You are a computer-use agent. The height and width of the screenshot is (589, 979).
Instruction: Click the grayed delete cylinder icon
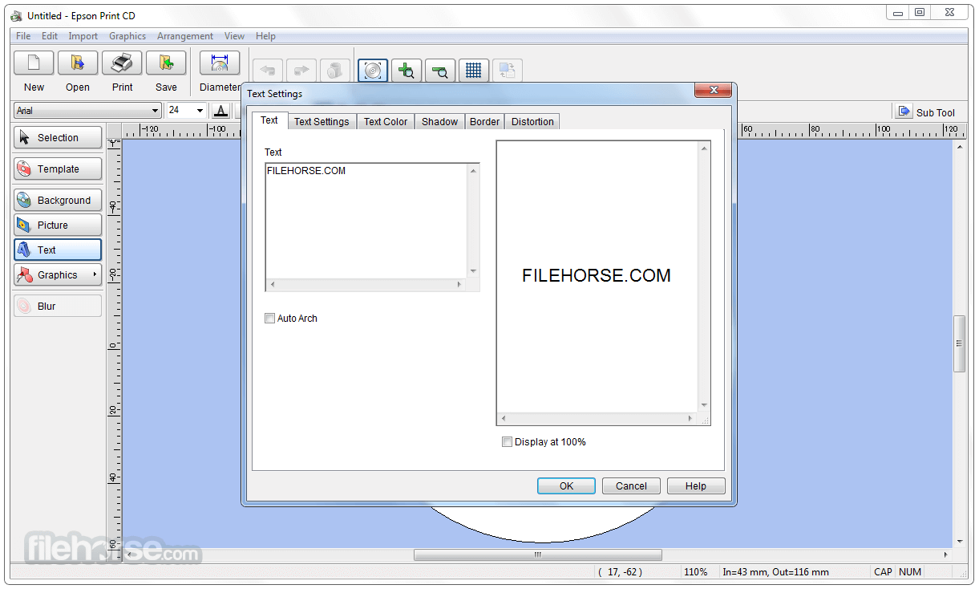[x=335, y=71]
